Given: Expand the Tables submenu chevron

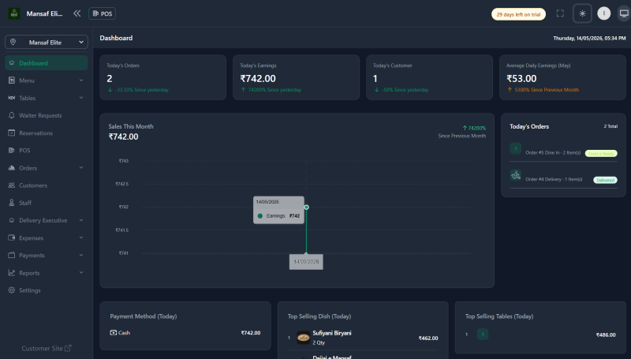Looking at the screenshot, I should (81, 98).
